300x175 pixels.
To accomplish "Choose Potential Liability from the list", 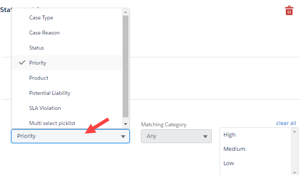I will [x=50, y=93].
